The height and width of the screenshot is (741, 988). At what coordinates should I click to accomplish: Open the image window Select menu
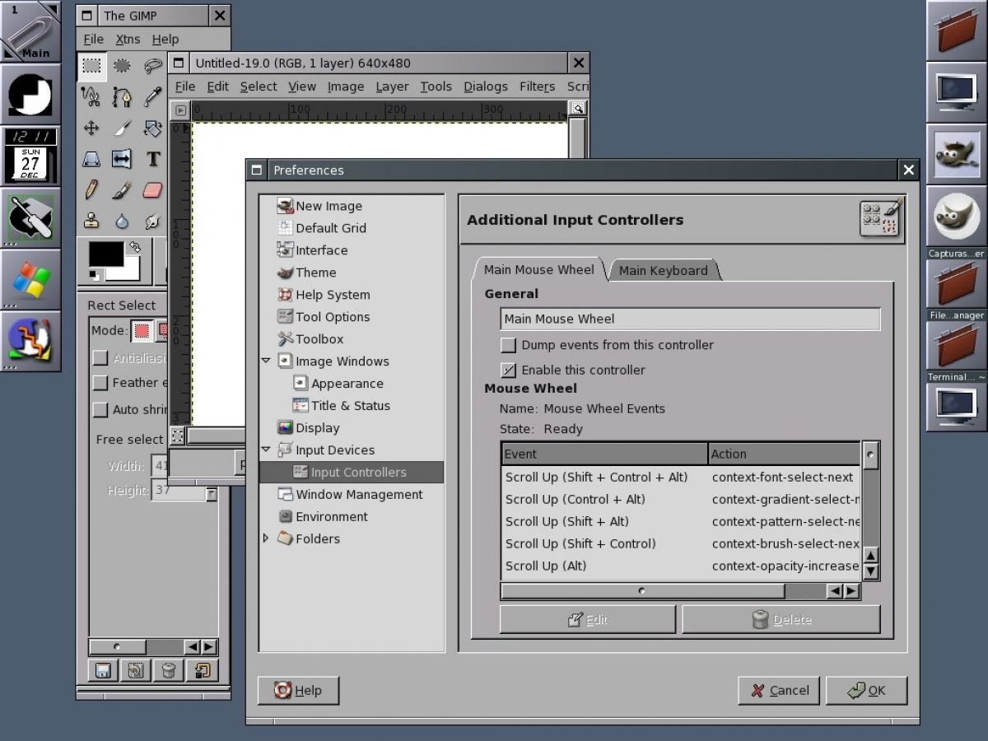[259, 86]
